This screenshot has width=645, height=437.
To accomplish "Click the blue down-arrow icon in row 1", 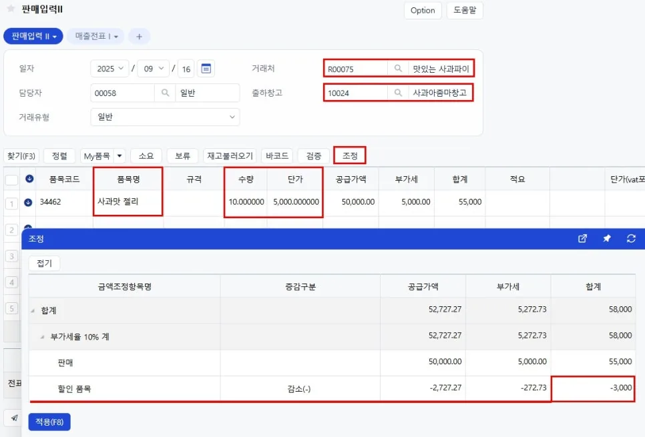I will [x=28, y=202].
